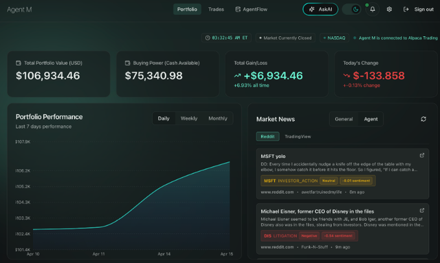440x263 pixels.
Task: Click the Portfolio Performance heading
Action: coord(49,117)
